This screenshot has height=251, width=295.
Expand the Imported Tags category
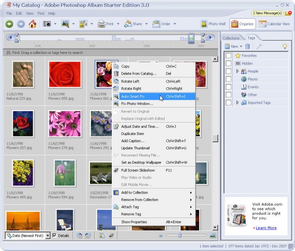(237, 103)
